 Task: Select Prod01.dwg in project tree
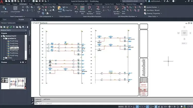pos(14,41)
